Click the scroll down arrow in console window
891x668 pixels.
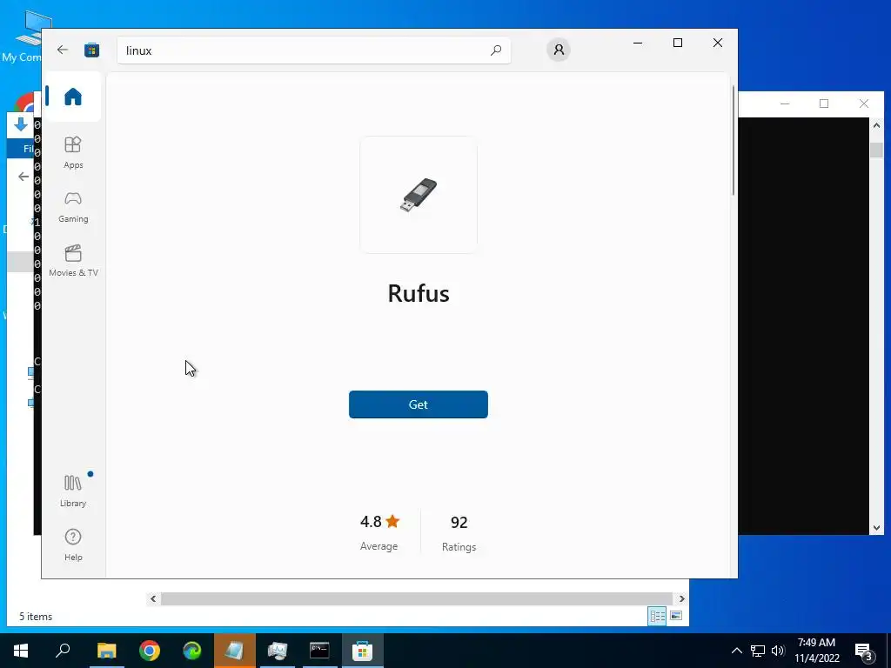[876, 528]
